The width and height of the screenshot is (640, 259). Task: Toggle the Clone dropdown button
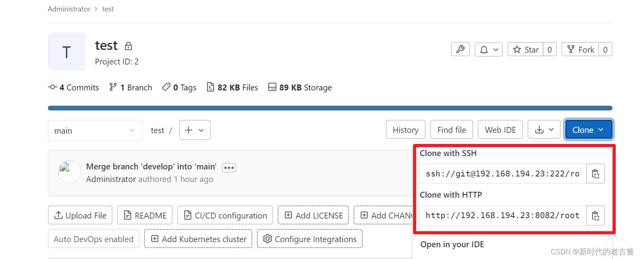(x=588, y=130)
